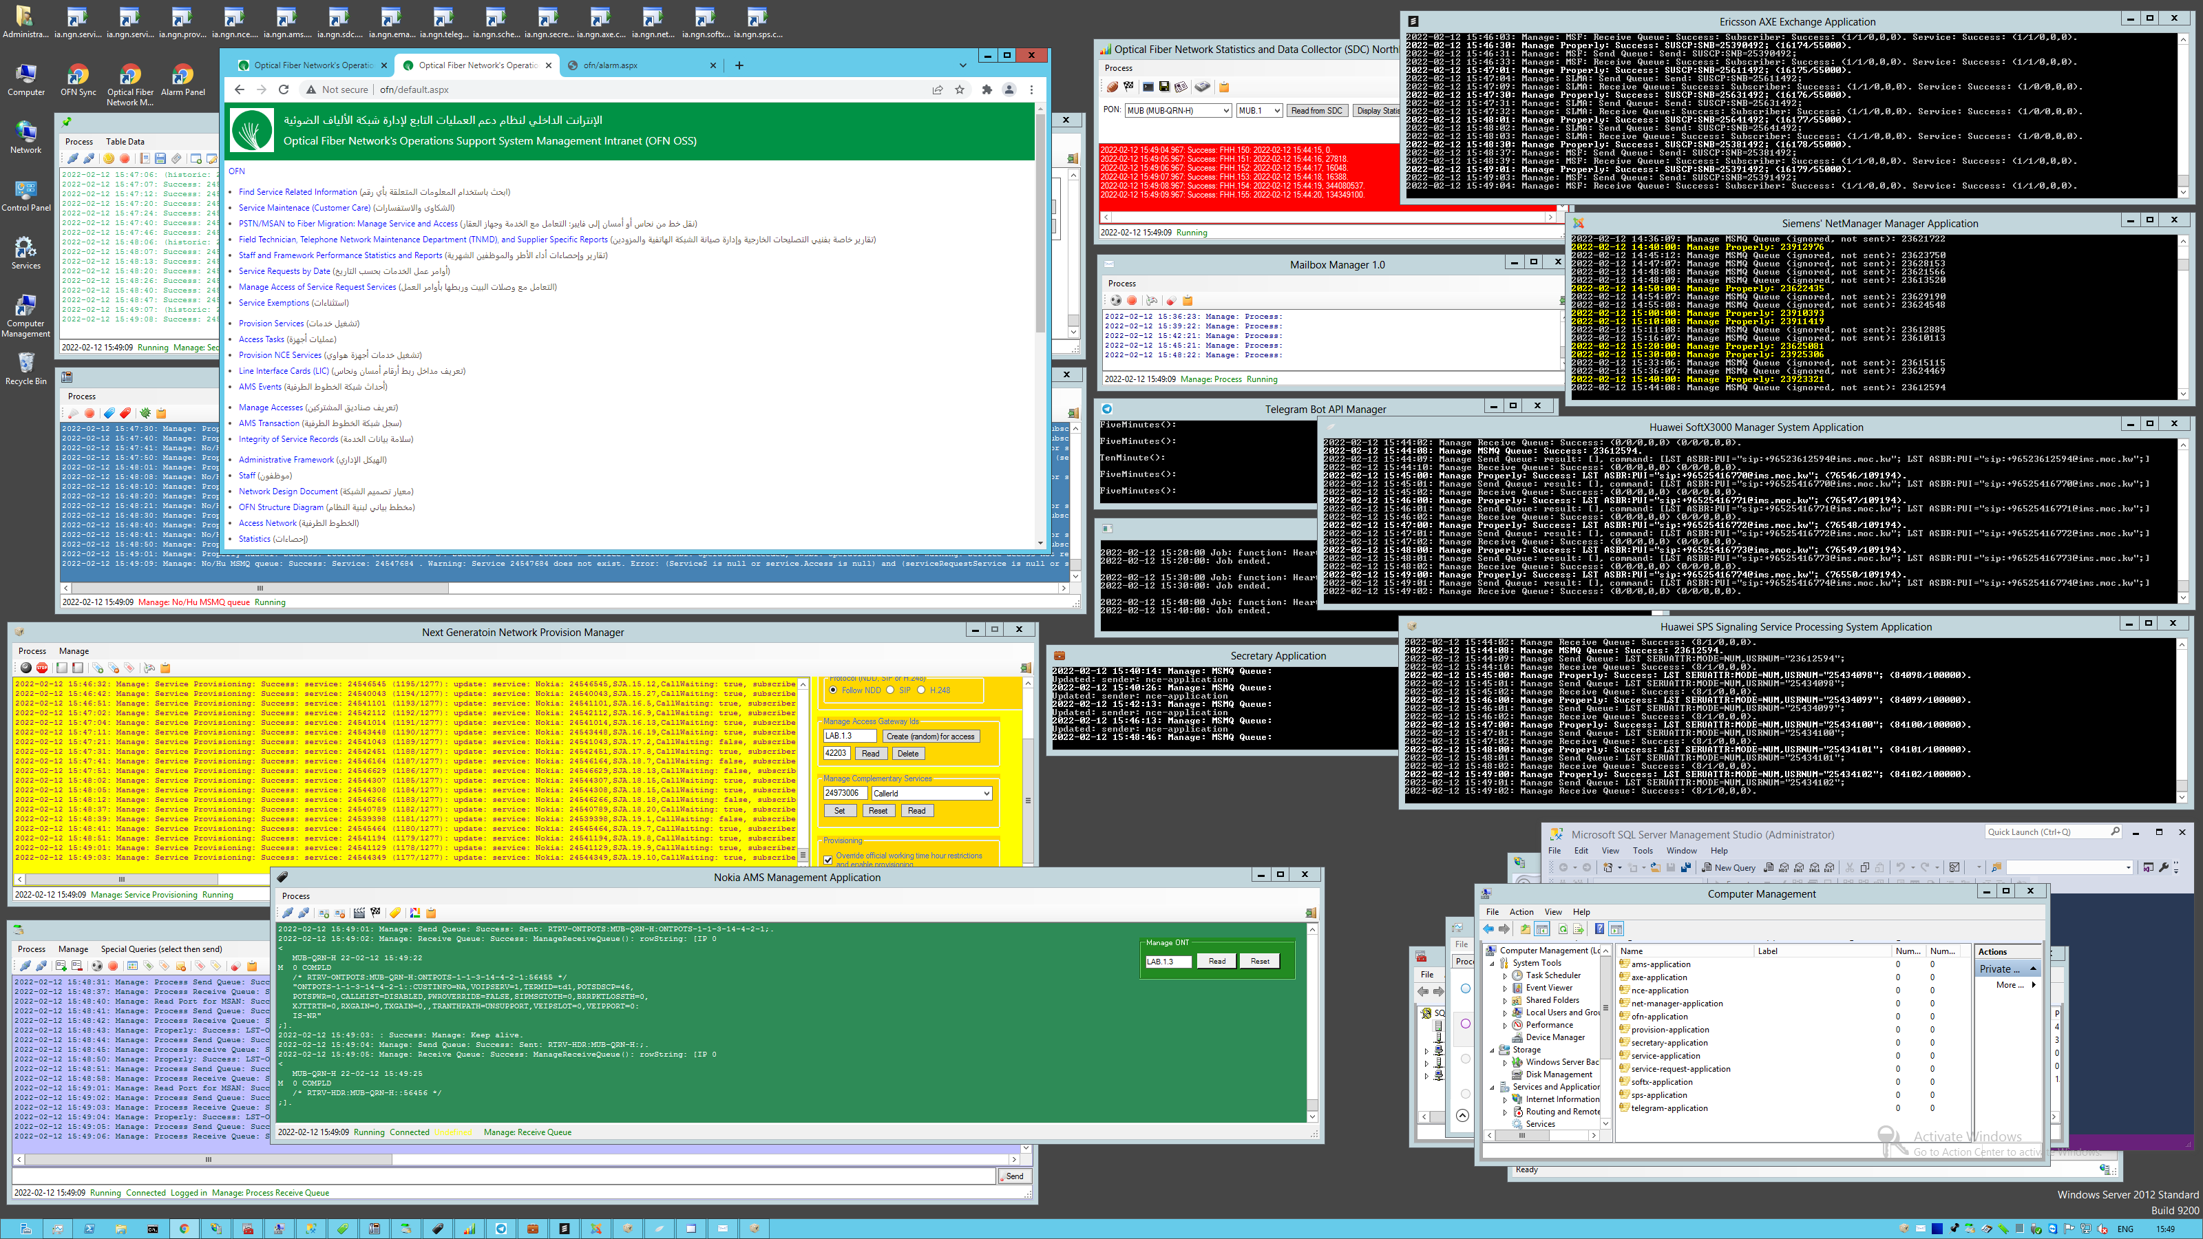Open the Chrome profile avatar icon
The image size is (2203, 1239).
click(1009, 89)
